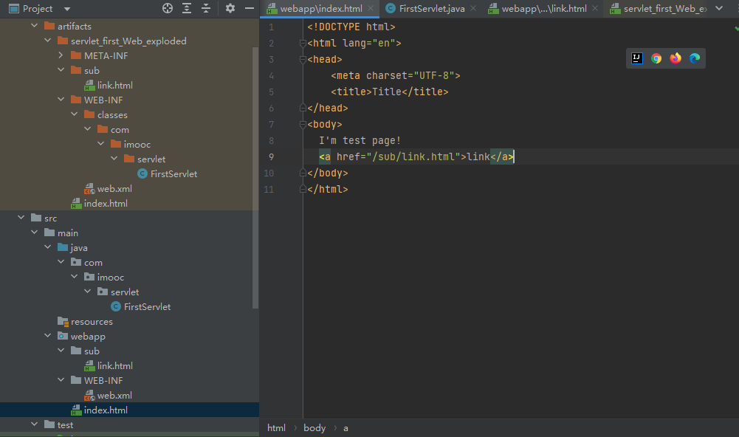This screenshot has height=437, width=739.
Task: Select the body breadcrumb at bottom
Action: [314, 428]
